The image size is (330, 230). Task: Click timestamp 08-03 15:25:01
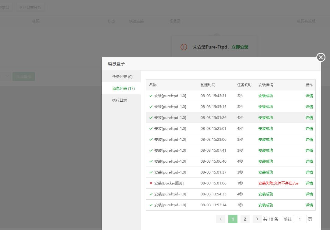[213, 129]
